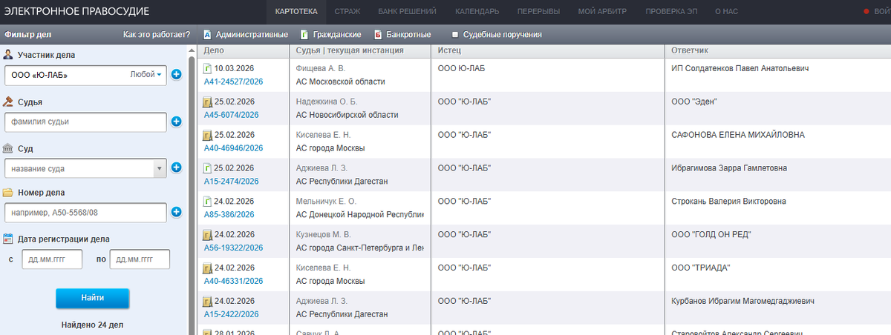891x335 pixels.
Task: Add another participant with plus icon
Action: coord(177,74)
